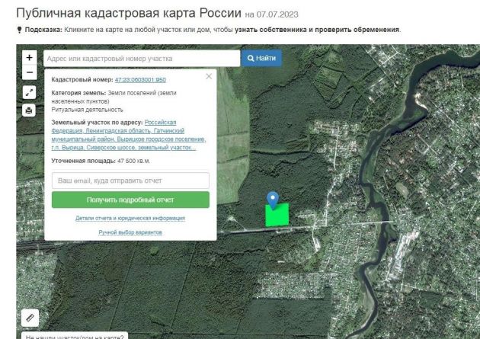The image size is (480, 339).
Task: Click the print map icon
Action: click(30, 110)
